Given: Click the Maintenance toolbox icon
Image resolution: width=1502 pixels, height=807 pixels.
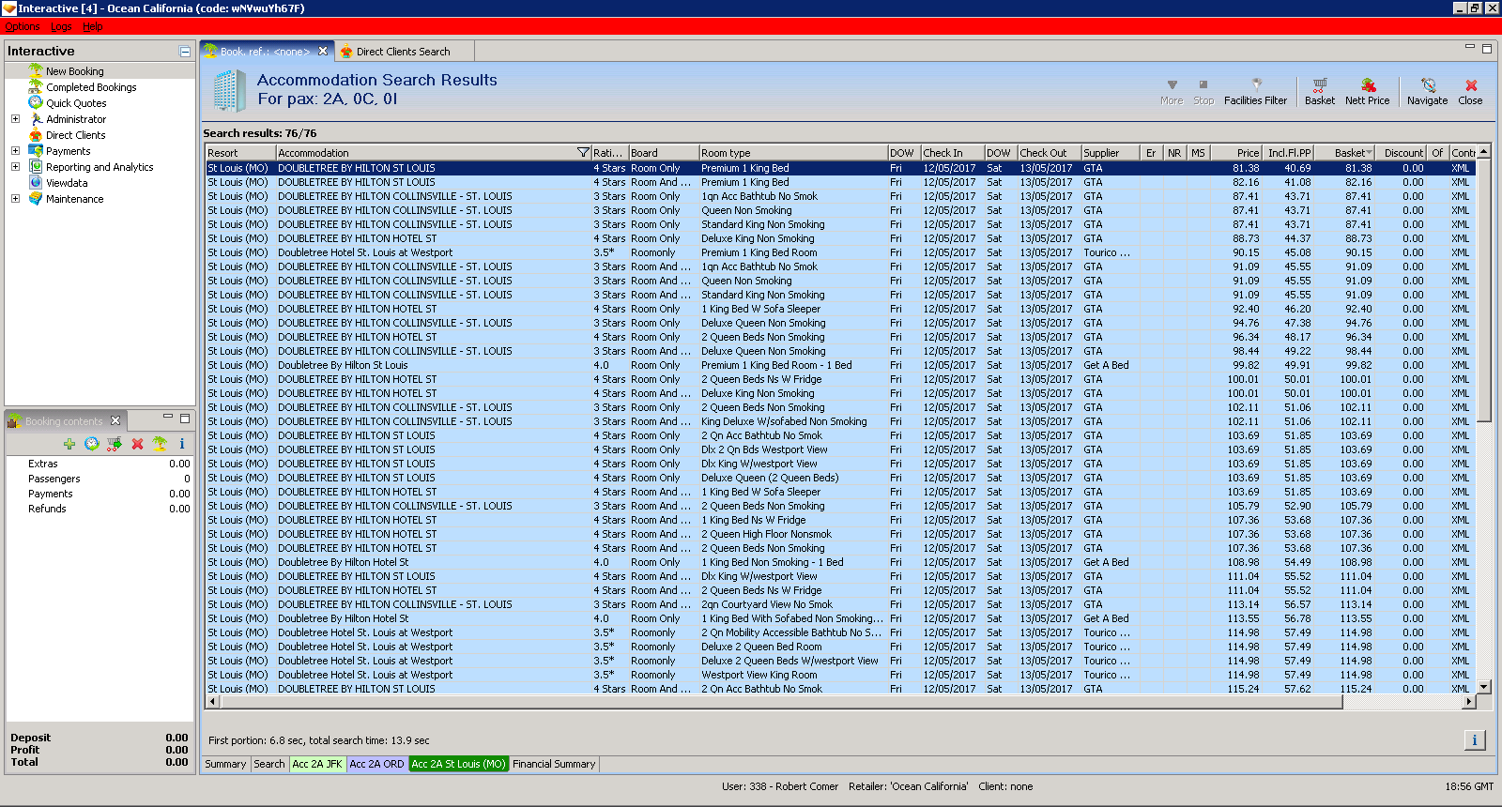Looking at the screenshot, I should (x=36, y=198).
